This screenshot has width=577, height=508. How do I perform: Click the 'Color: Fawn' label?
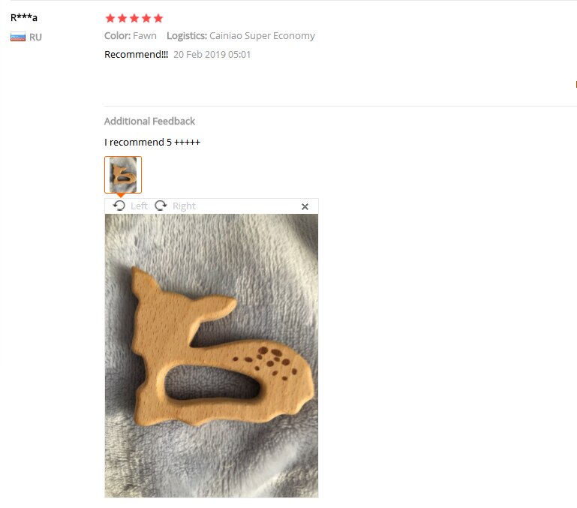pos(131,36)
